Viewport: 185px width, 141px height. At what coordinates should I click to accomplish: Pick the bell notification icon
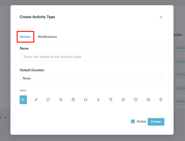(x=98, y=100)
